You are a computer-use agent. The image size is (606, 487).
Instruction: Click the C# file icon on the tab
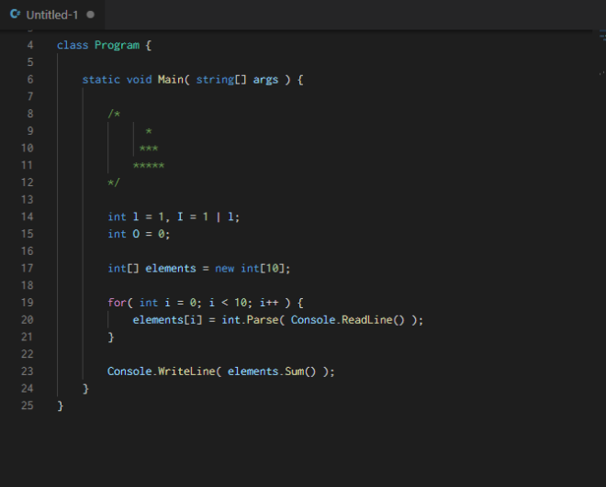15,15
